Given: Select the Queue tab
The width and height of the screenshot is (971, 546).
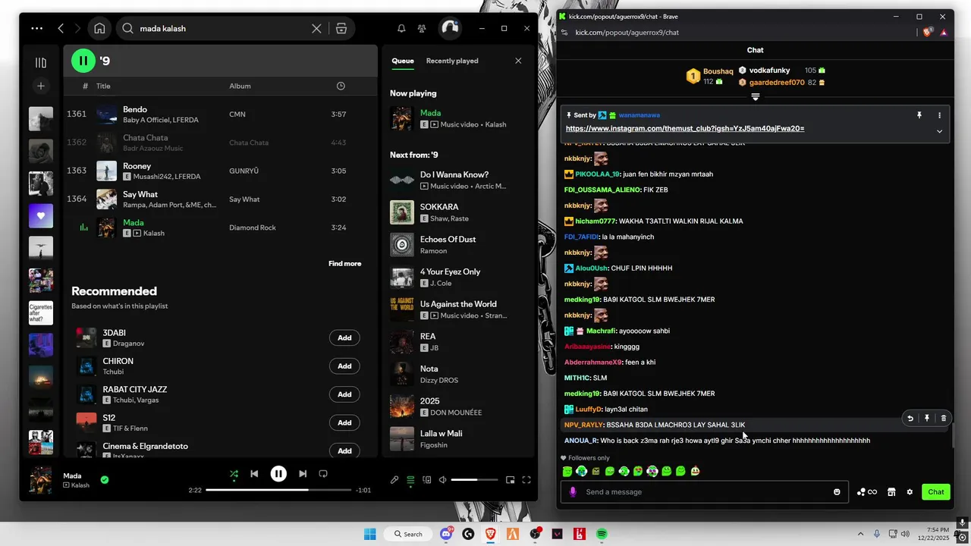Looking at the screenshot, I should (x=403, y=61).
